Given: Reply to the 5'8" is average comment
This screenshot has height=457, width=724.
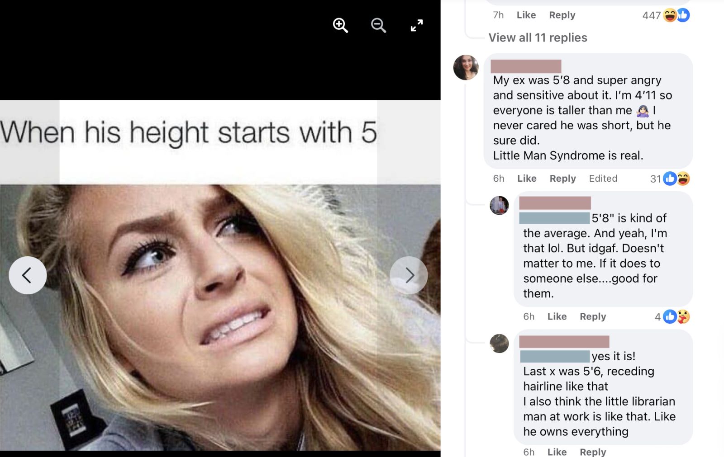Looking at the screenshot, I should 593,317.
